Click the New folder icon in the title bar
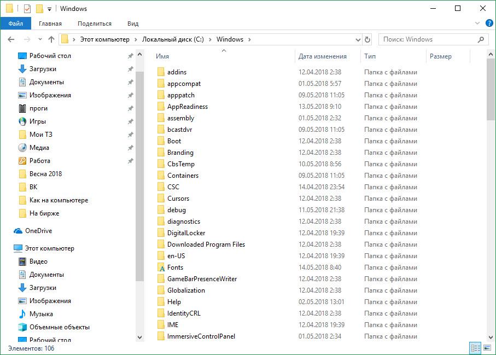496x355 pixels. 39,9
